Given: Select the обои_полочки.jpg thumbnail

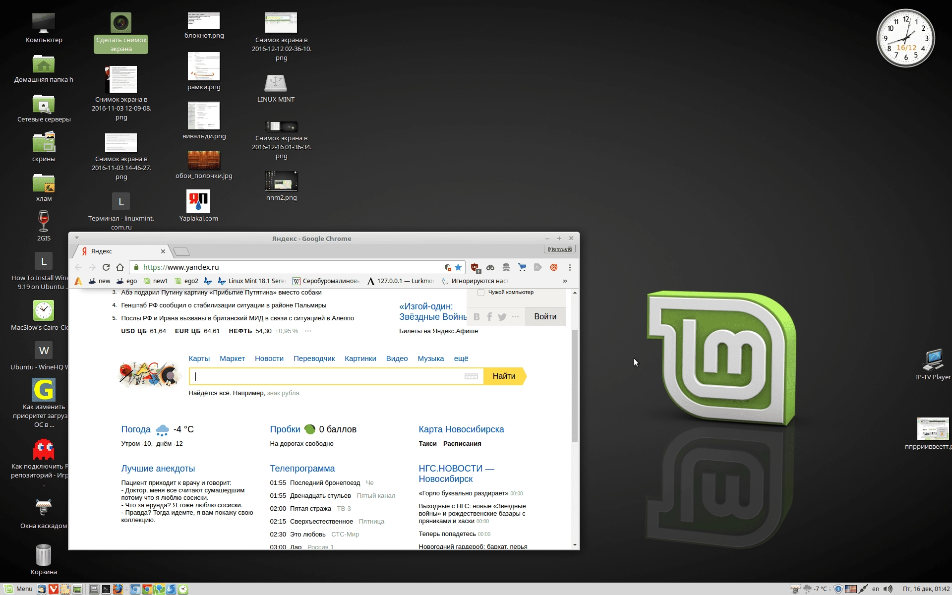Looking at the screenshot, I should tap(204, 165).
